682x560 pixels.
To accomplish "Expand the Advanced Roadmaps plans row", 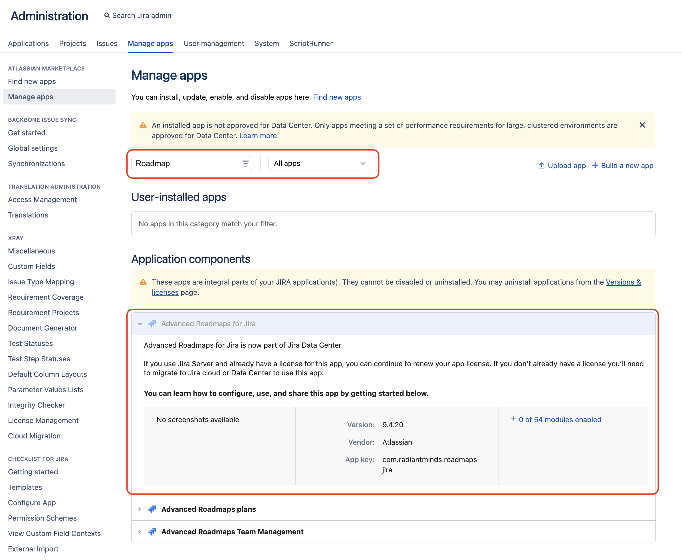I will [140, 509].
